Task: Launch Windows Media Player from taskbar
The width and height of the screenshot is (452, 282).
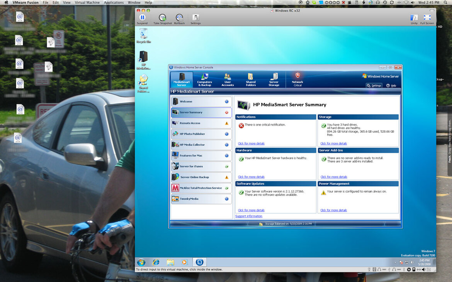Action: tap(185, 262)
